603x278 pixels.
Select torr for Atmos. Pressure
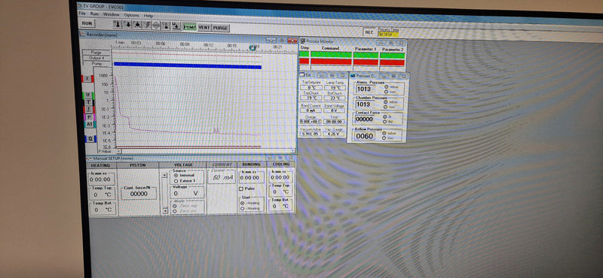tap(386, 92)
